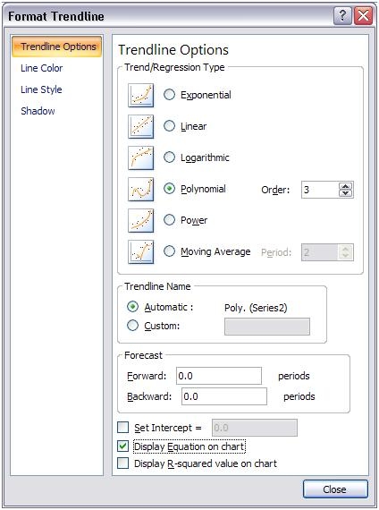Increase polynomial Order with up arrow
Image resolution: width=379 pixels, height=510 pixels.
click(345, 186)
